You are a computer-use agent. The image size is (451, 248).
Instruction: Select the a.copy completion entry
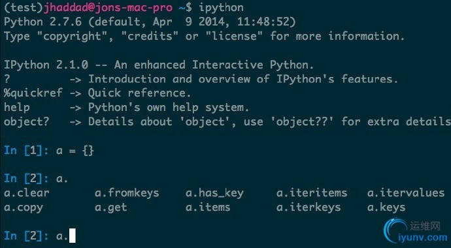pyautogui.click(x=24, y=208)
